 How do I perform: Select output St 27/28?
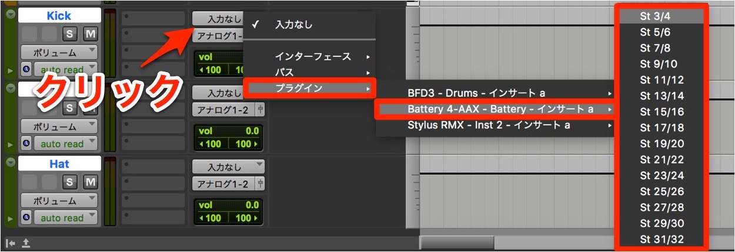(x=661, y=207)
